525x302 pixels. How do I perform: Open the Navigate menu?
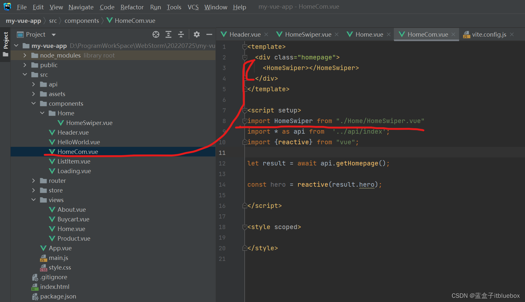click(x=81, y=7)
